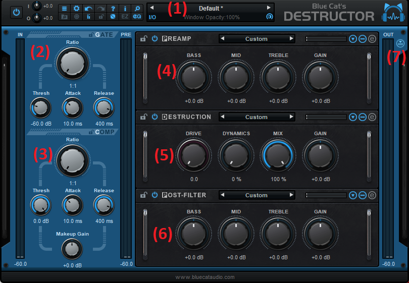Toggle POST-FILTER power button
Screen dimensions: 409x283
click(x=155, y=195)
